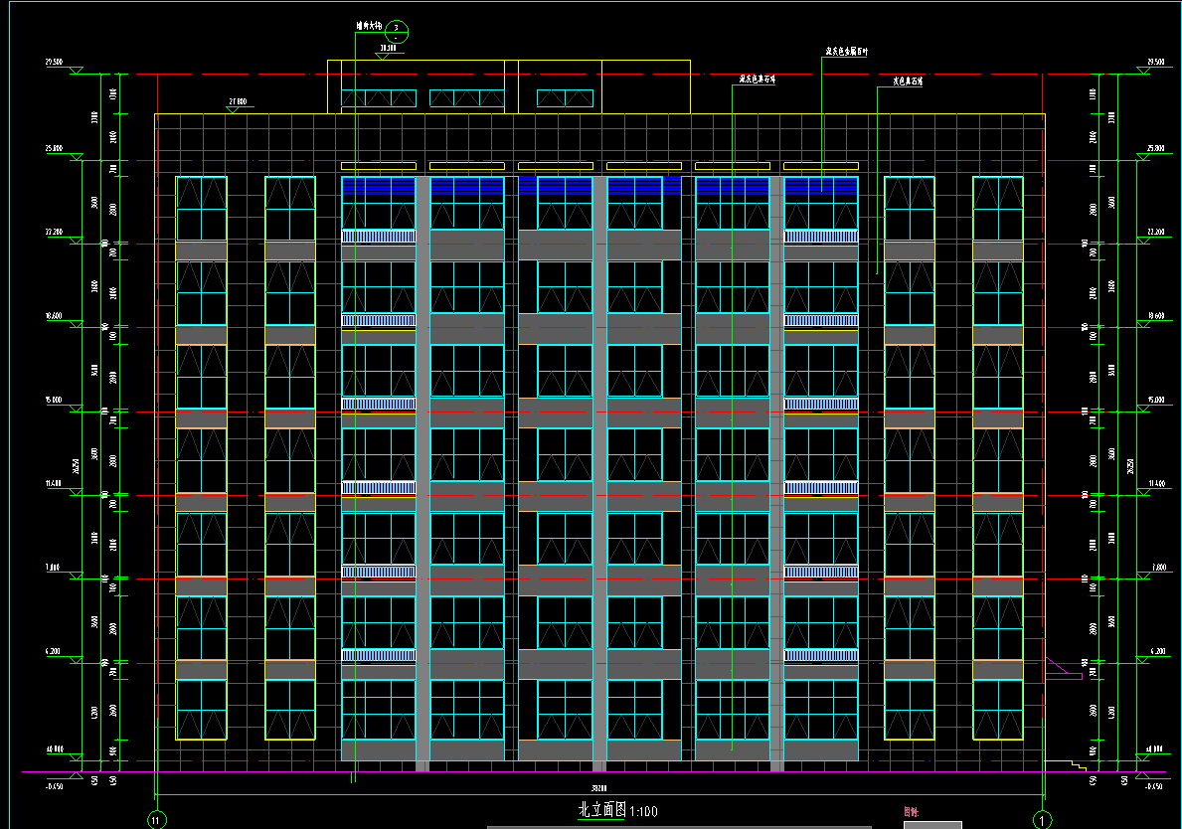1182x829 pixels.
Task: Click the blue louver panel at top floor
Action: point(378,185)
